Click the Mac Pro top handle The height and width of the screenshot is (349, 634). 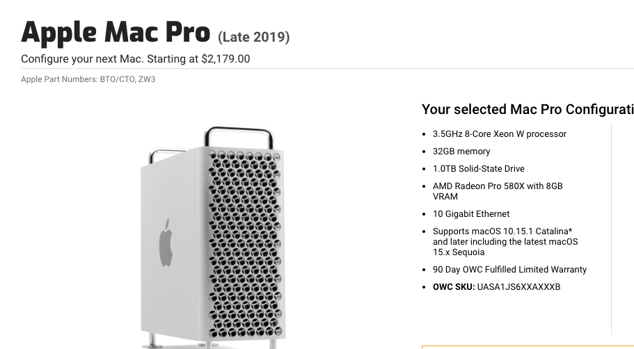238,131
